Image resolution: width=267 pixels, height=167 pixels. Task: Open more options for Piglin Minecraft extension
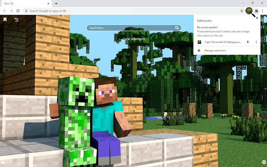[256, 42]
